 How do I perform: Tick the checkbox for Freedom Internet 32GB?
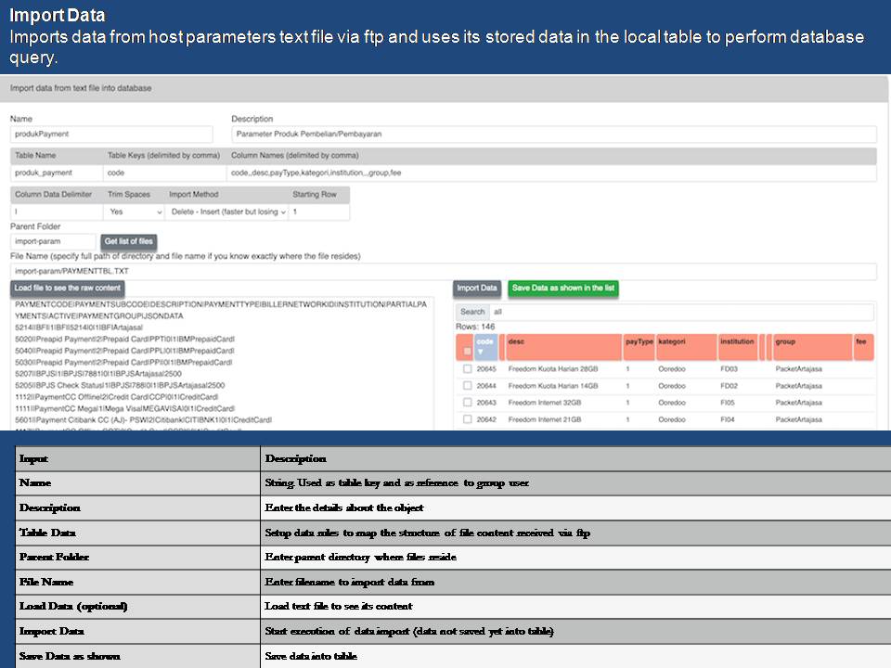coord(467,403)
